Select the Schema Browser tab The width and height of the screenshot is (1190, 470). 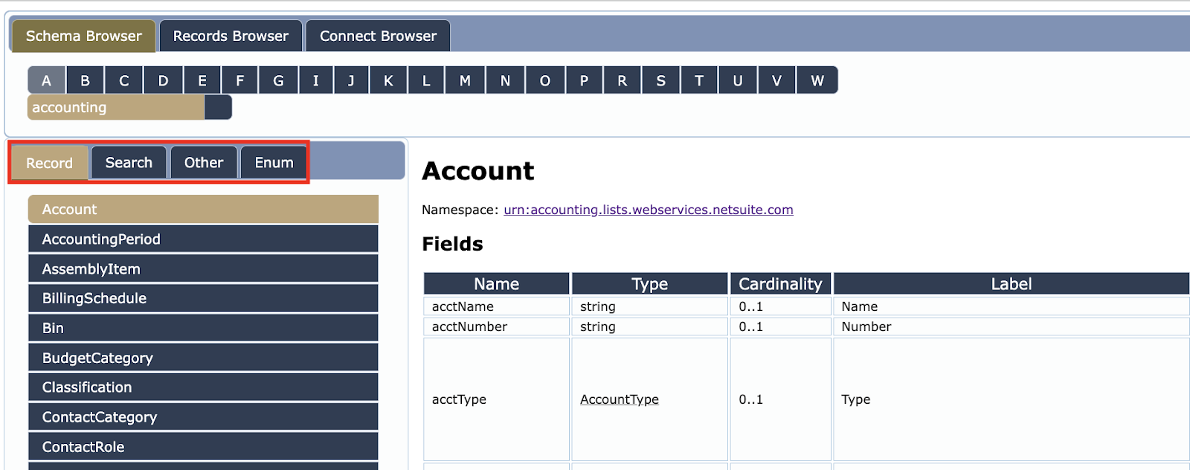83,36
